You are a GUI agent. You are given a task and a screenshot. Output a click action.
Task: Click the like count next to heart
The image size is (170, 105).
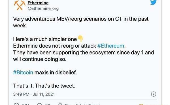click(26, 104)
